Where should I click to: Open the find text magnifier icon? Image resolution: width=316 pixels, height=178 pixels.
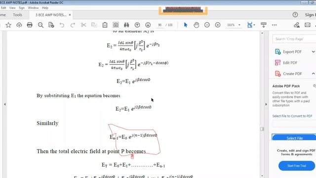point(40,25)
